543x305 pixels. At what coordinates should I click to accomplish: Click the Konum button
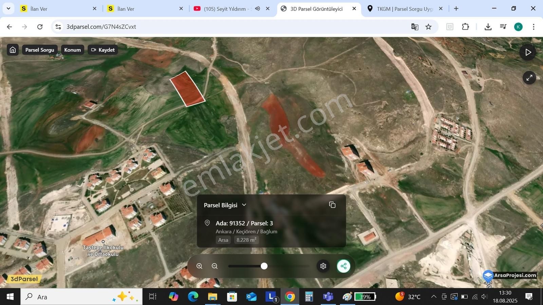[x=72, y=49]
